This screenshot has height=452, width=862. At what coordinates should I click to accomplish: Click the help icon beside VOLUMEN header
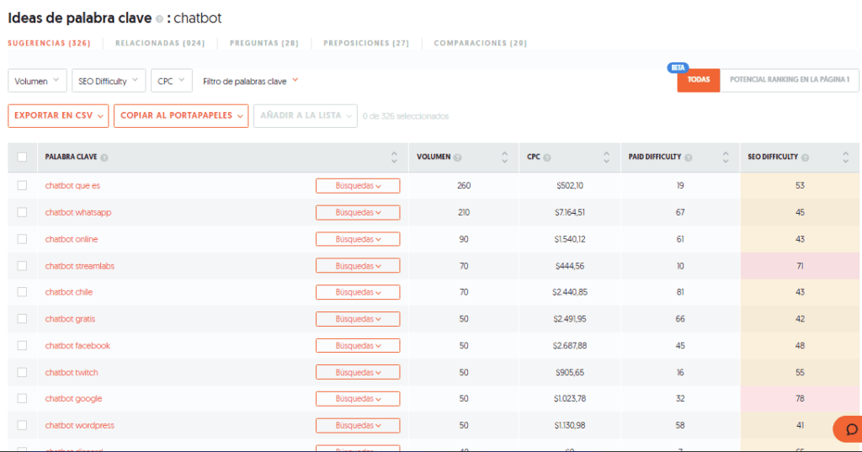pos(457,157)
